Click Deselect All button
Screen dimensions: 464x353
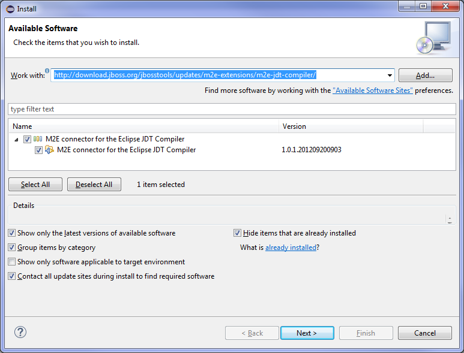click(x=94, y=185)
